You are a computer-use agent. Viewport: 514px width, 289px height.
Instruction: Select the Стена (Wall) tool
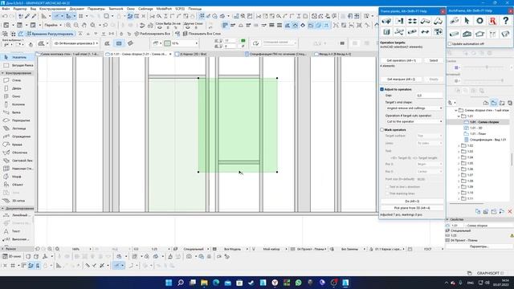click(x=17, y=80)
